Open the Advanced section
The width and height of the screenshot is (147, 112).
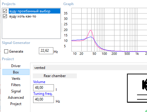pyautogui.click(x=16, y=98)
